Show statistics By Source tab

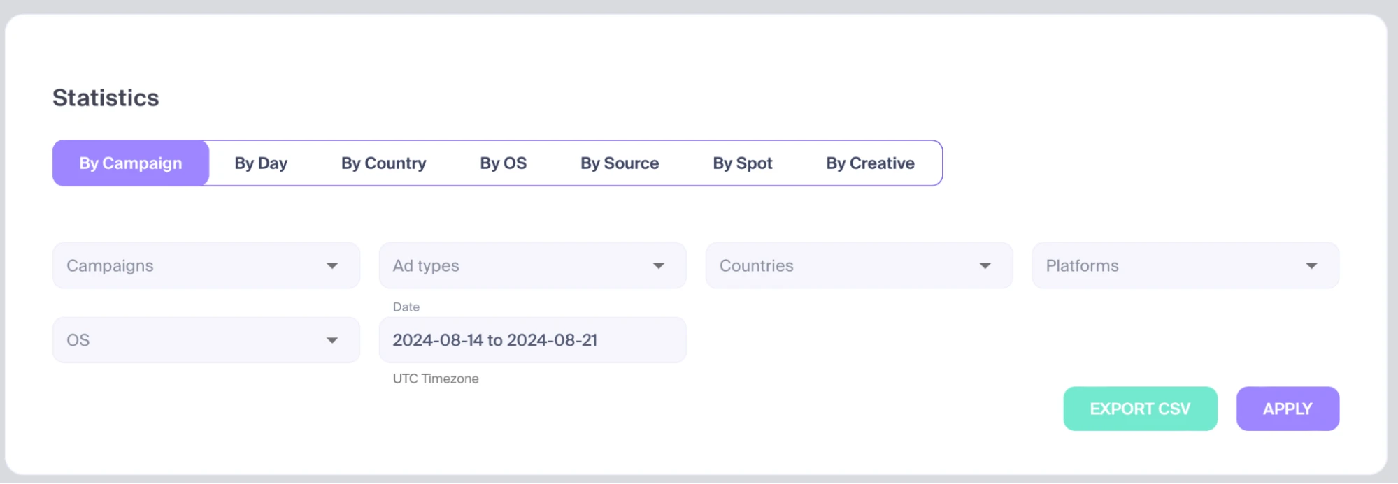[x=620, y=163]
